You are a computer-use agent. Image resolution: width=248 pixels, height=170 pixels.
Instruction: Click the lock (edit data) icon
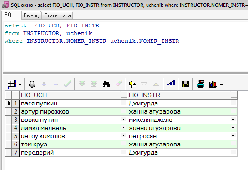(32, 84)
